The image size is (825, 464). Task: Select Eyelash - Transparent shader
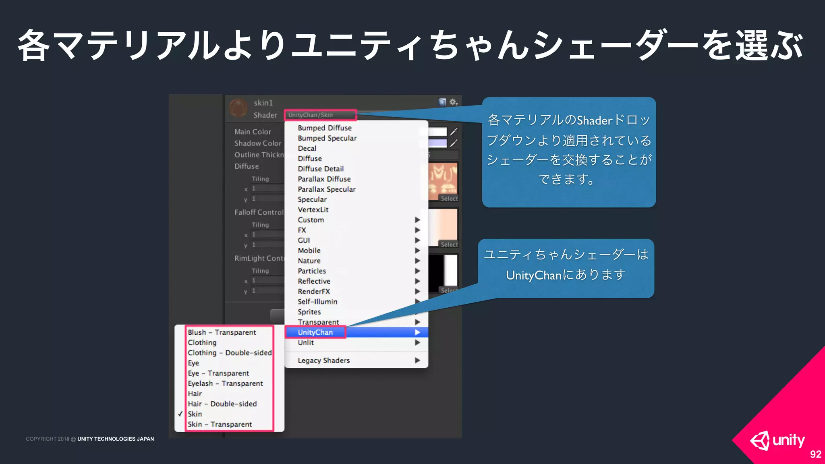pos(230,383)
